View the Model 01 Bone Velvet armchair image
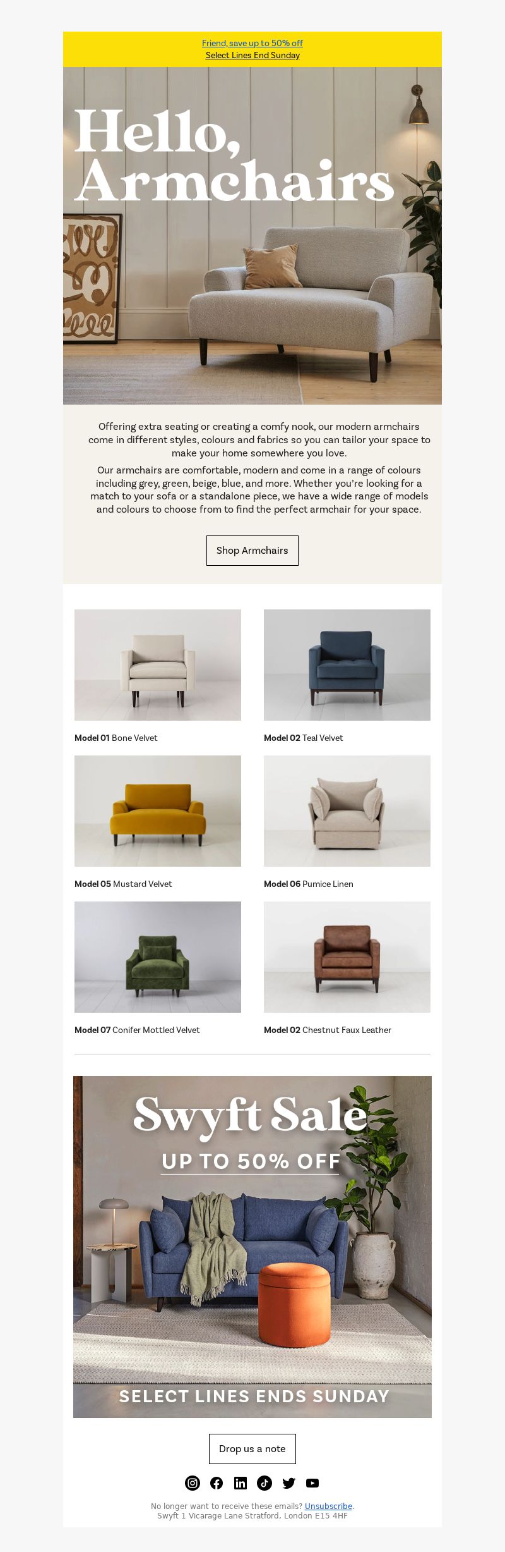 click(158, 665)
